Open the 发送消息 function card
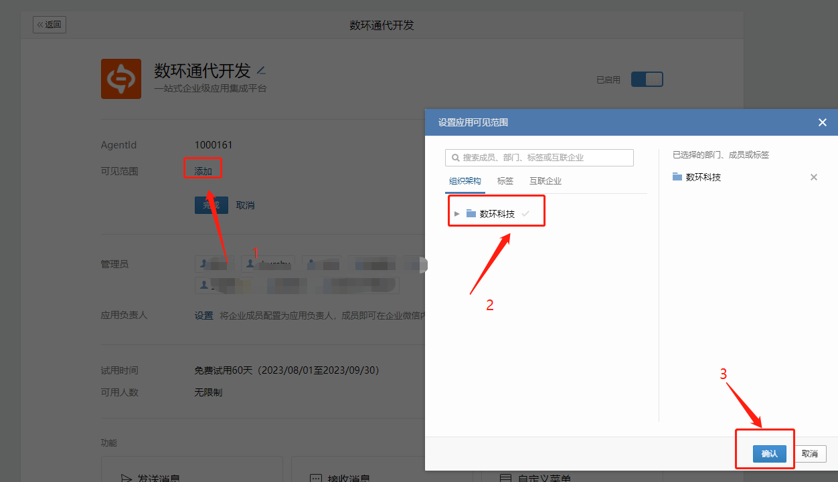This screenshot has height=482, width=838. pyautogui.click(x=191, y=469)
